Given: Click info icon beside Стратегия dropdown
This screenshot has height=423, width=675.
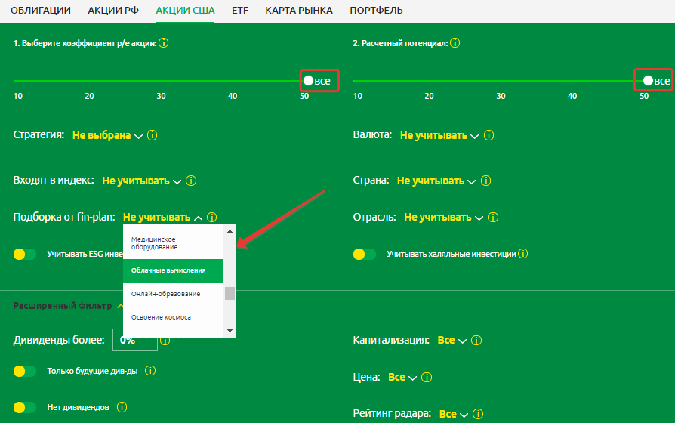Looking at the screenshot, I should click(x=153, y=136).
